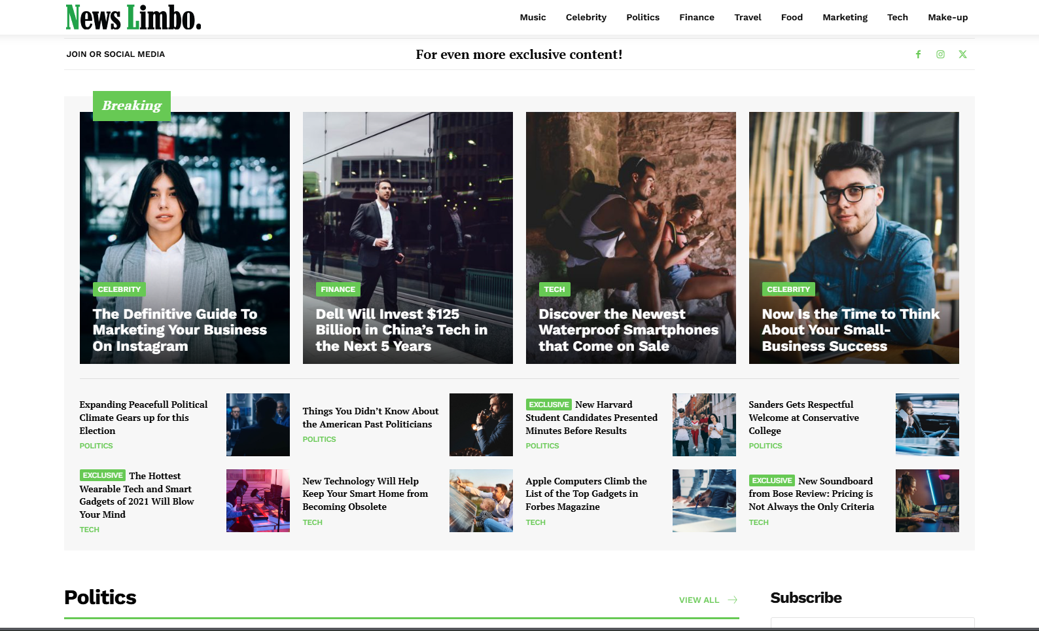Click the Finance category tag on Dell article
Screen dimensions: 1039x631
[x=338, y=289]
